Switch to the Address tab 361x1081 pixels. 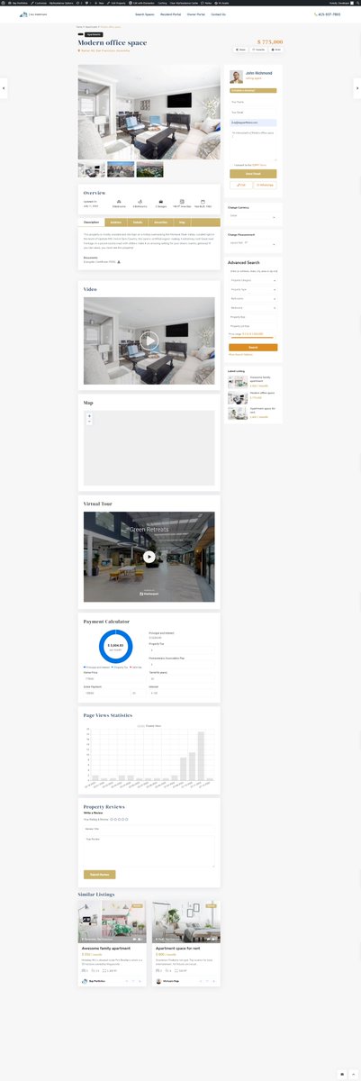click(x=116, y=222)
